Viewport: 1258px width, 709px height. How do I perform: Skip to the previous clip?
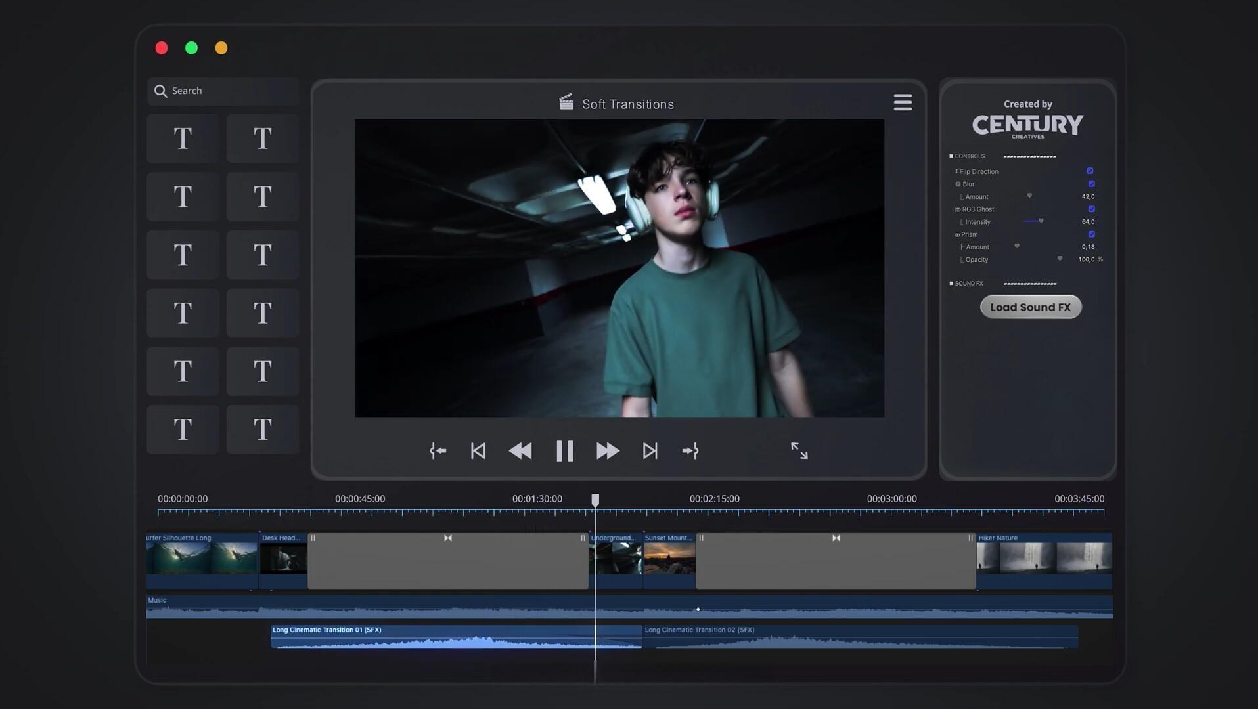pos(478,451)
